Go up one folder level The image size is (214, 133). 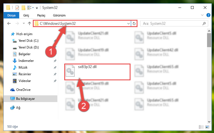pos(29,23)
